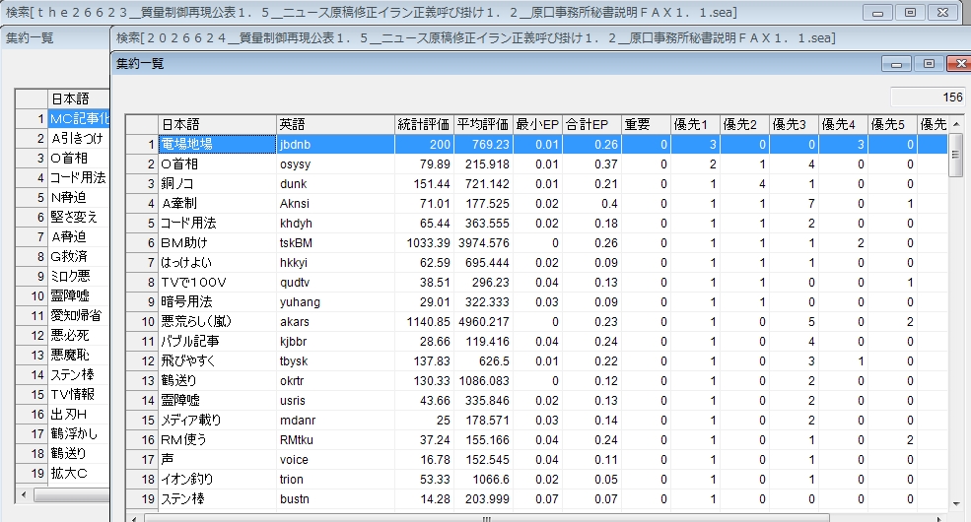Click the 重要 column header
Viewport: 971px width, 522px height.
[646, 124]
